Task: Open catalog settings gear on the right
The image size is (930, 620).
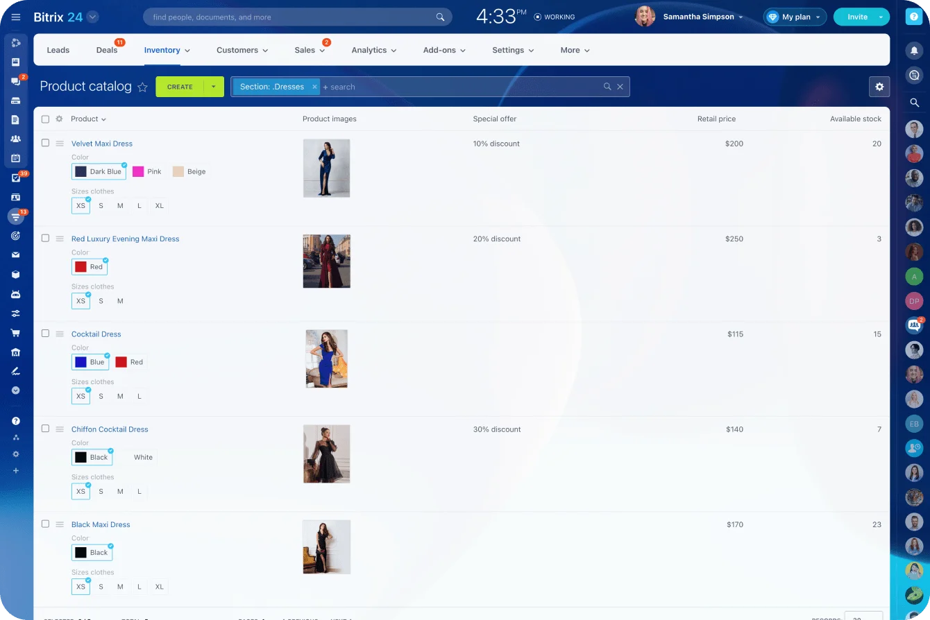Action: click(x=879, y=87)
